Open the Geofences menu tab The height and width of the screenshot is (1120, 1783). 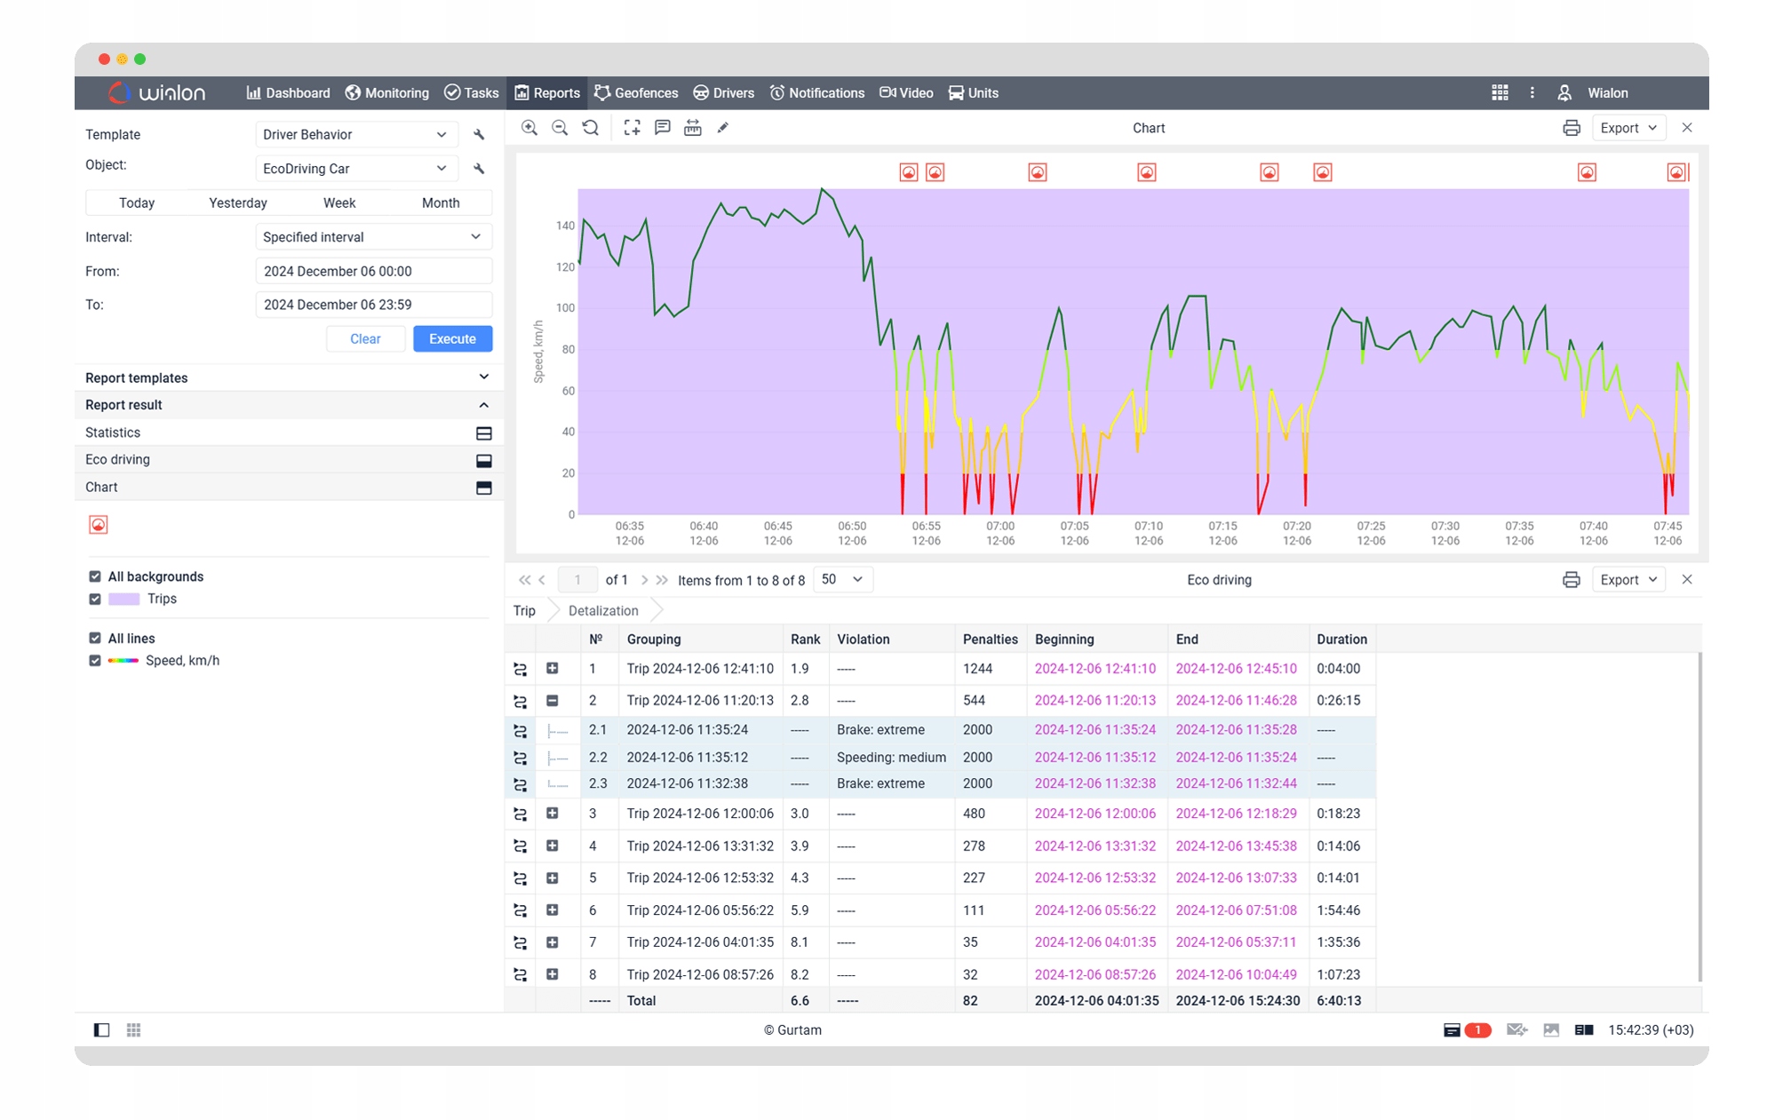click(636, 93)
